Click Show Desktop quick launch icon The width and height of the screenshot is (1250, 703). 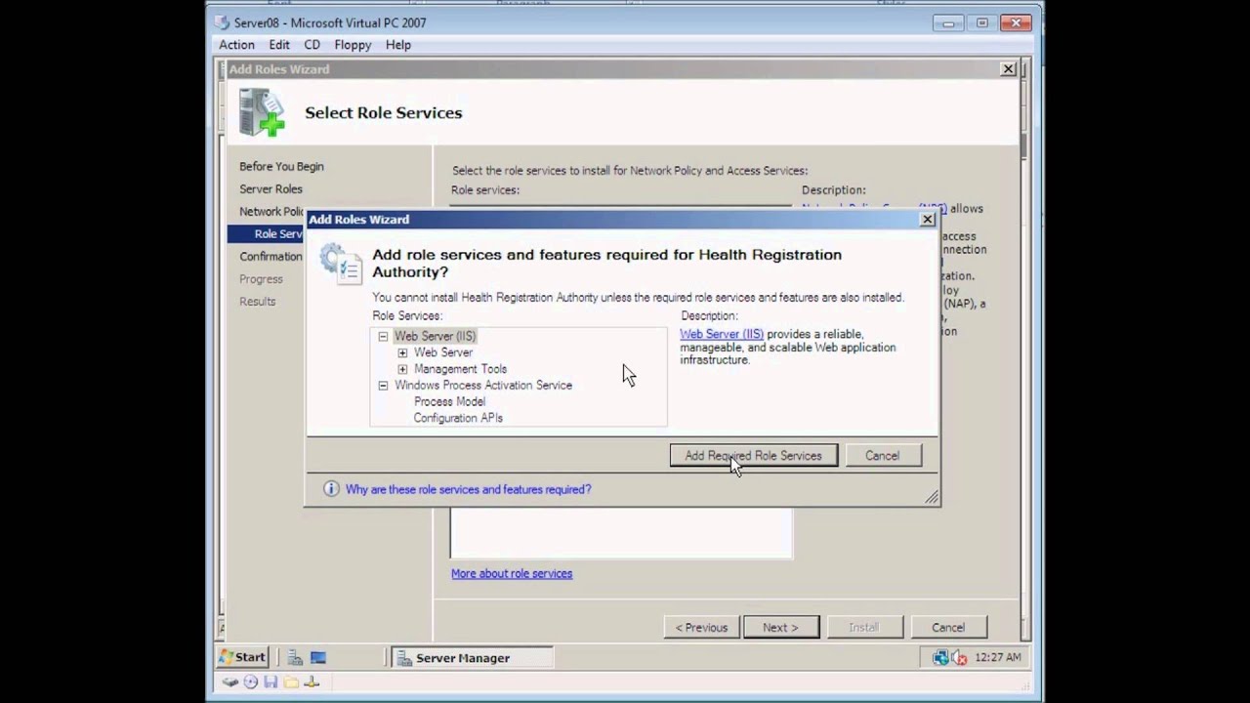317,658
